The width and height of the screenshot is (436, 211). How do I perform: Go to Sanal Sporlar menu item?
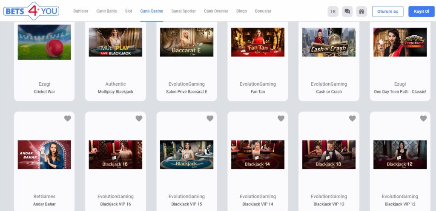[184, 11]
